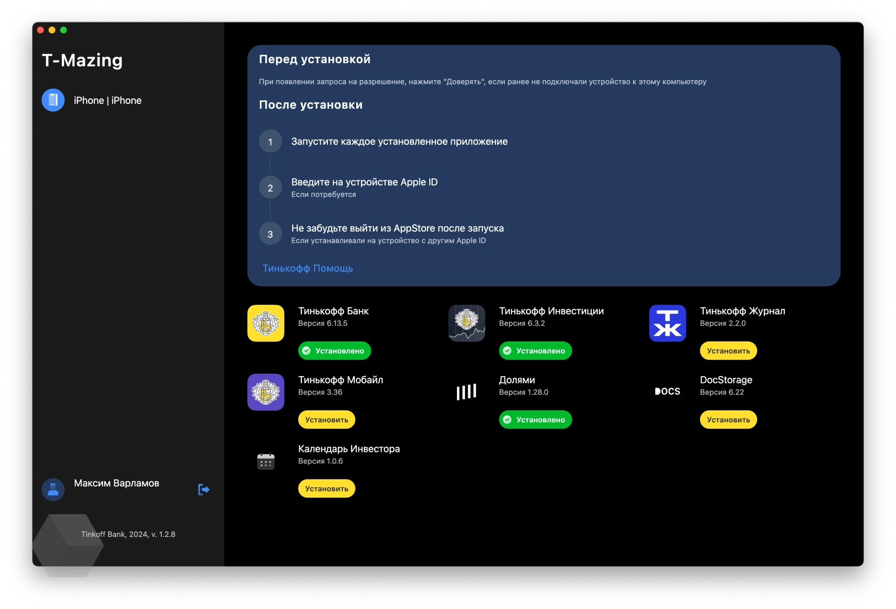
Task: Click the Тинькофф Инвестиции app icon
Action: [466, 323]
